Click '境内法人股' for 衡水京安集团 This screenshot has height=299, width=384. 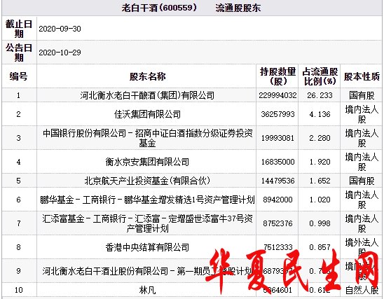click(x=362, y=162)
